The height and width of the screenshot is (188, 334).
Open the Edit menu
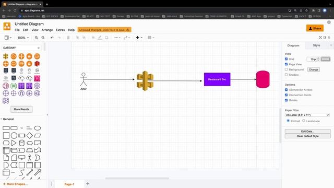26,30
